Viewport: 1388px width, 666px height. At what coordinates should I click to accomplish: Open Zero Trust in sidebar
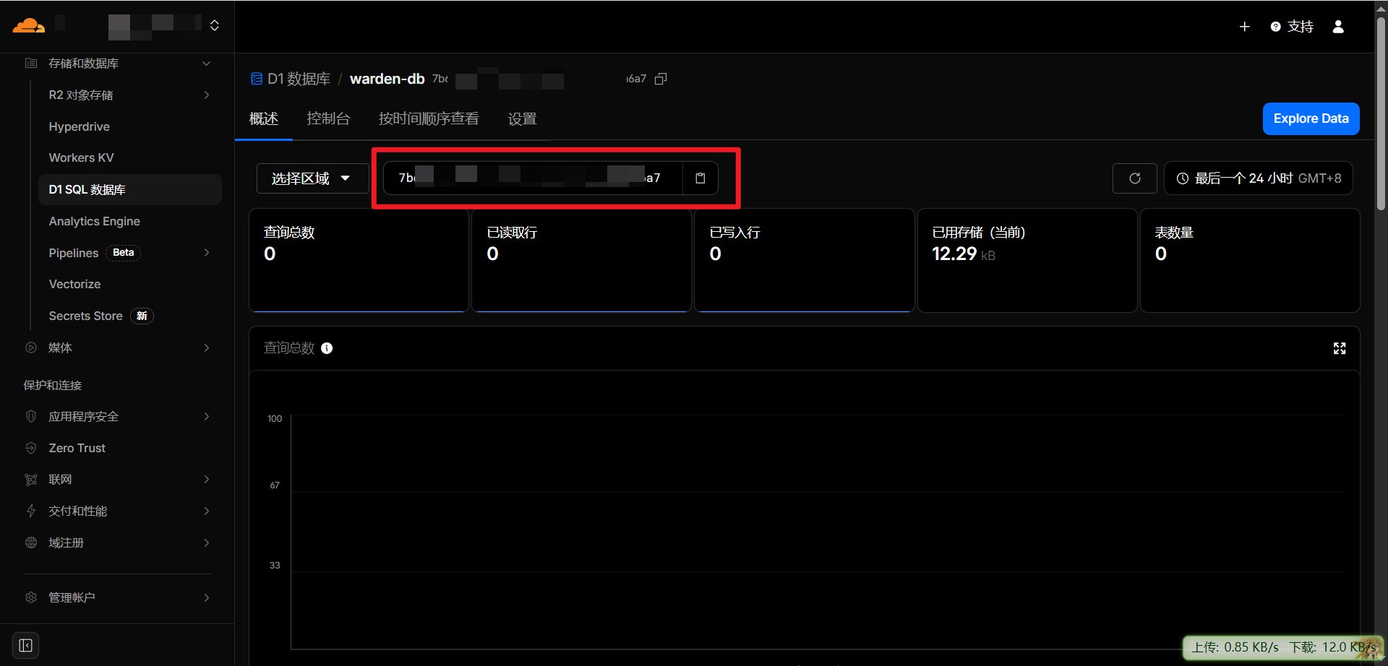pyautogui.click(x=77, y=448)
